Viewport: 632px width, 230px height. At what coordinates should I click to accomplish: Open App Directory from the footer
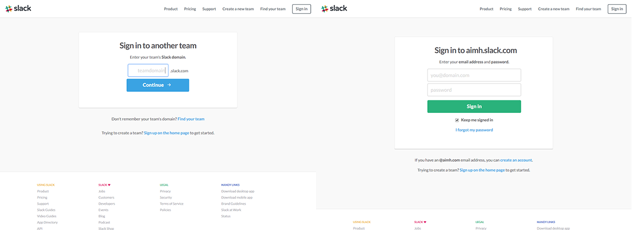47,223
